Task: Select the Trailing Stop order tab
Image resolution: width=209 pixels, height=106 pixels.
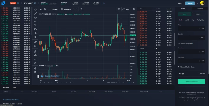Action: click(x=200, y=20)
